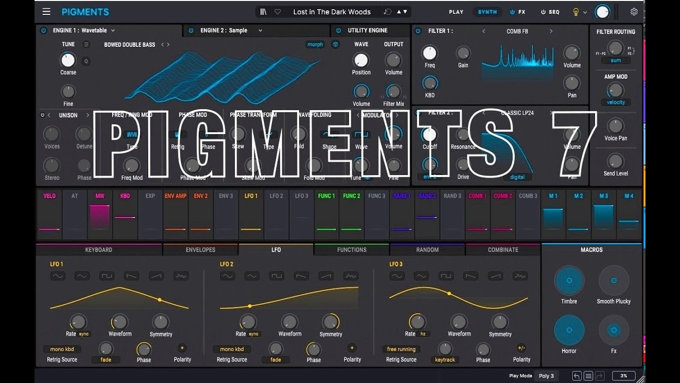Screen dimensions: 680x383
Task: Click the filter routing F1-F2 knob
Action: tap(615, 48)
